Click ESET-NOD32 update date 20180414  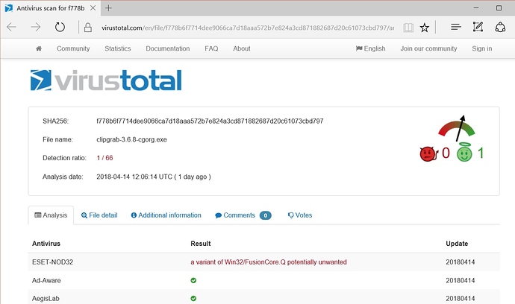(x=461, y=262)
